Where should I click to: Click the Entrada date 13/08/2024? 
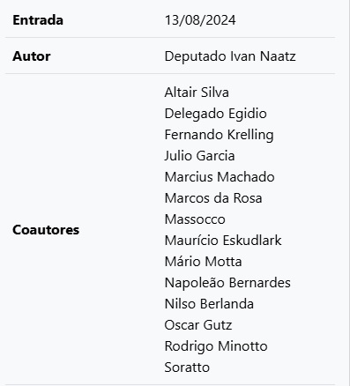(x=200, y=20)
